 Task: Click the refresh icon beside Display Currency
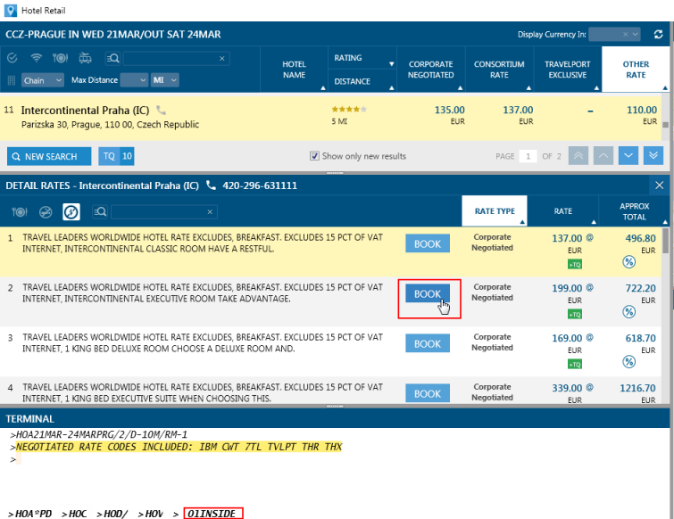coord(658,35)
